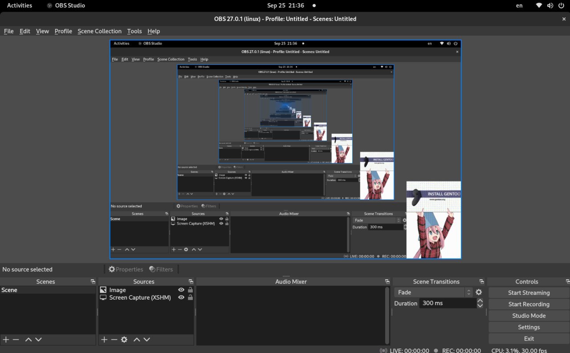Float the Scene Transitions dock using its header icon

pyautogui.click(x=481, y=281)
